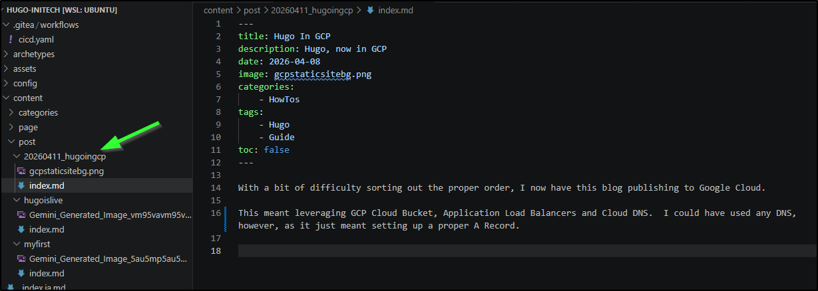Click the Gemini image icon under hugoislive

pyautogui.click(x=21, y=215)
